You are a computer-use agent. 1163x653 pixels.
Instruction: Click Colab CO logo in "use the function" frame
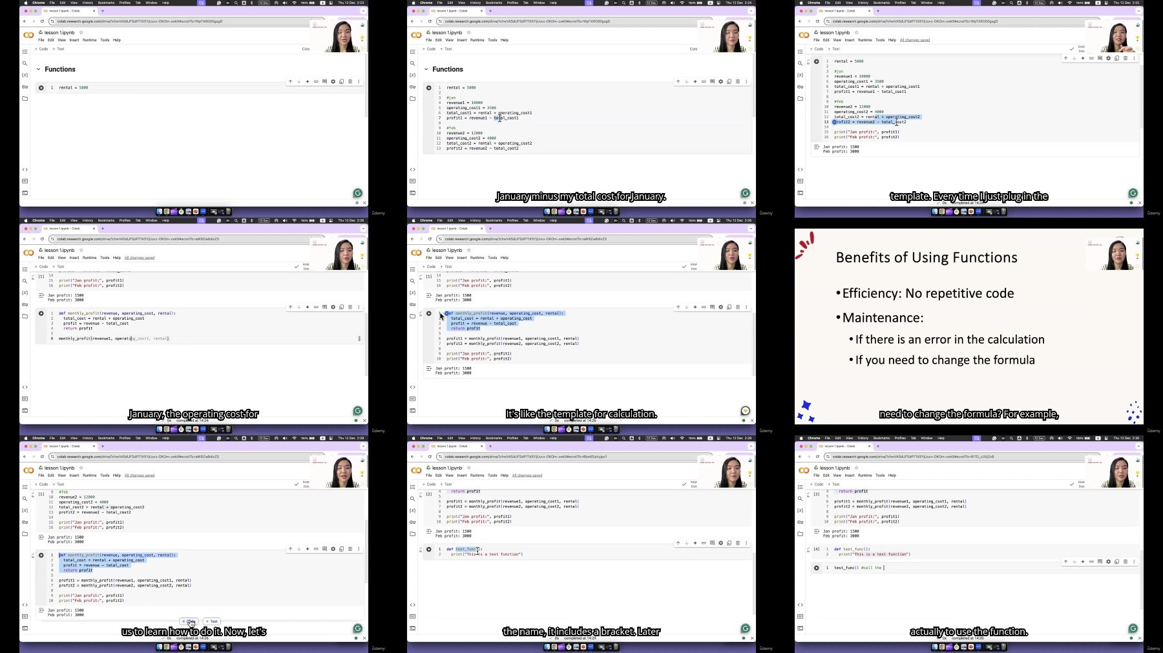804,470
